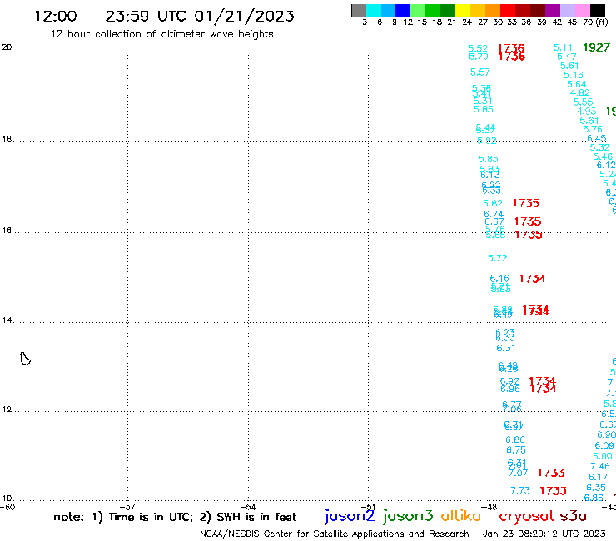Click the timestamp 'Jan 23 08:29:12 UTC 2023'
This screenshot has height=541, width=616.
point(544,534)
